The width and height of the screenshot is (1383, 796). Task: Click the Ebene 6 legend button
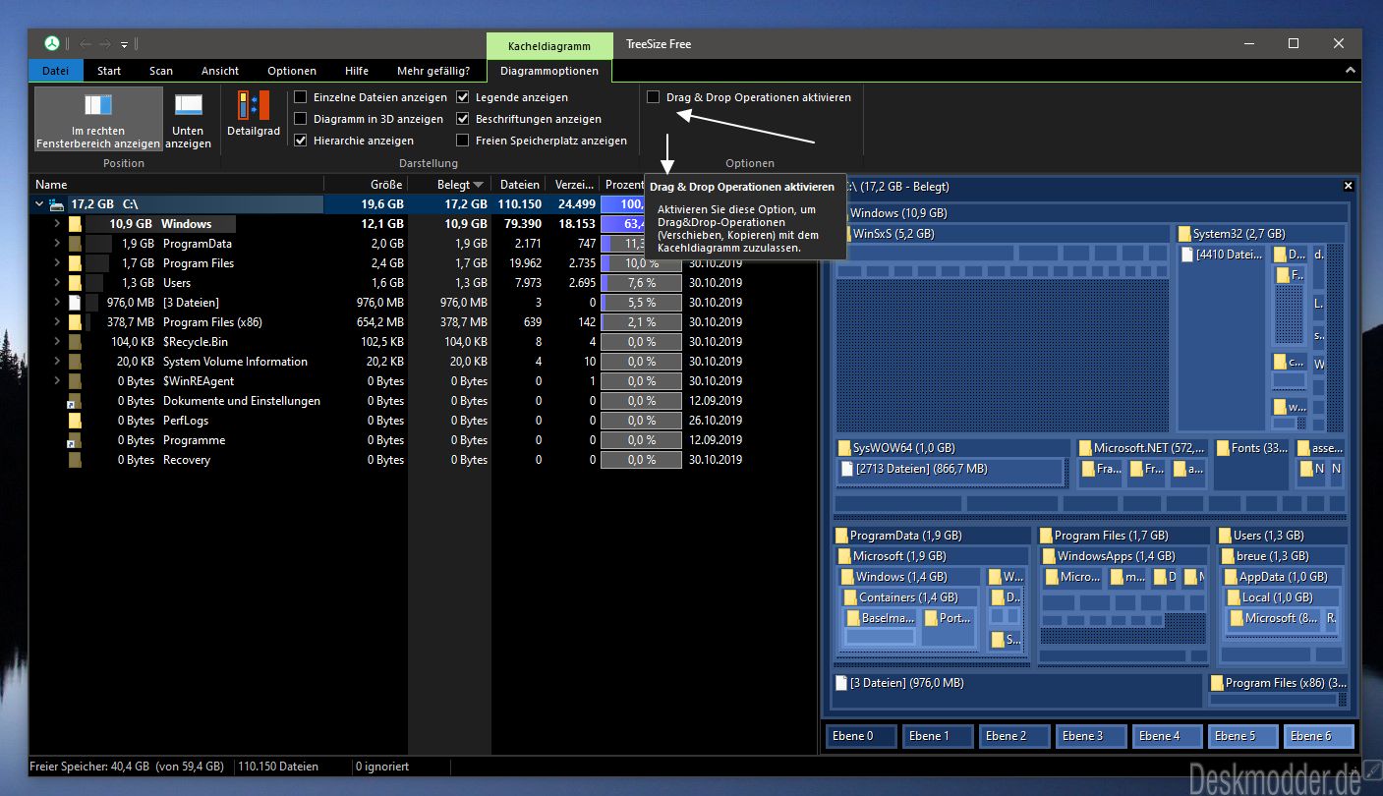click(x=1319, y=736)
